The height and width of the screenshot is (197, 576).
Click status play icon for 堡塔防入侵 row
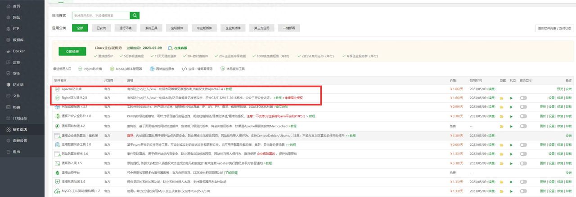[x=511, y=163]
